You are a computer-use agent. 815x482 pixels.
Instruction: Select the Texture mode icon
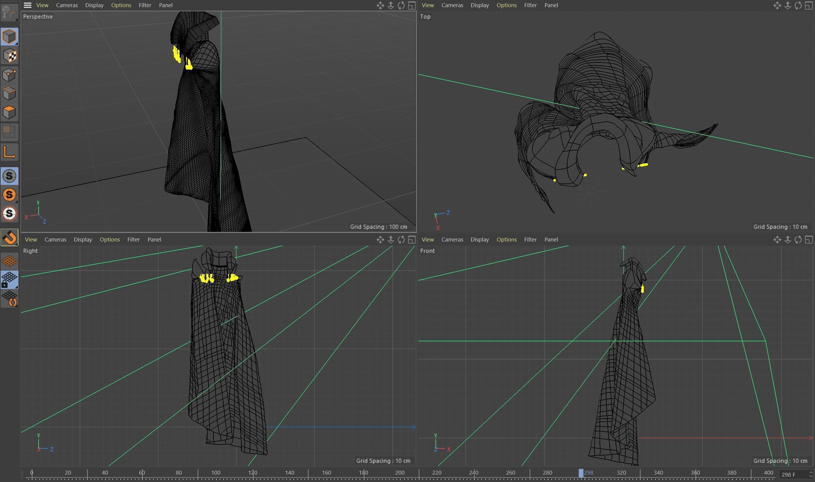click(9, 55)
